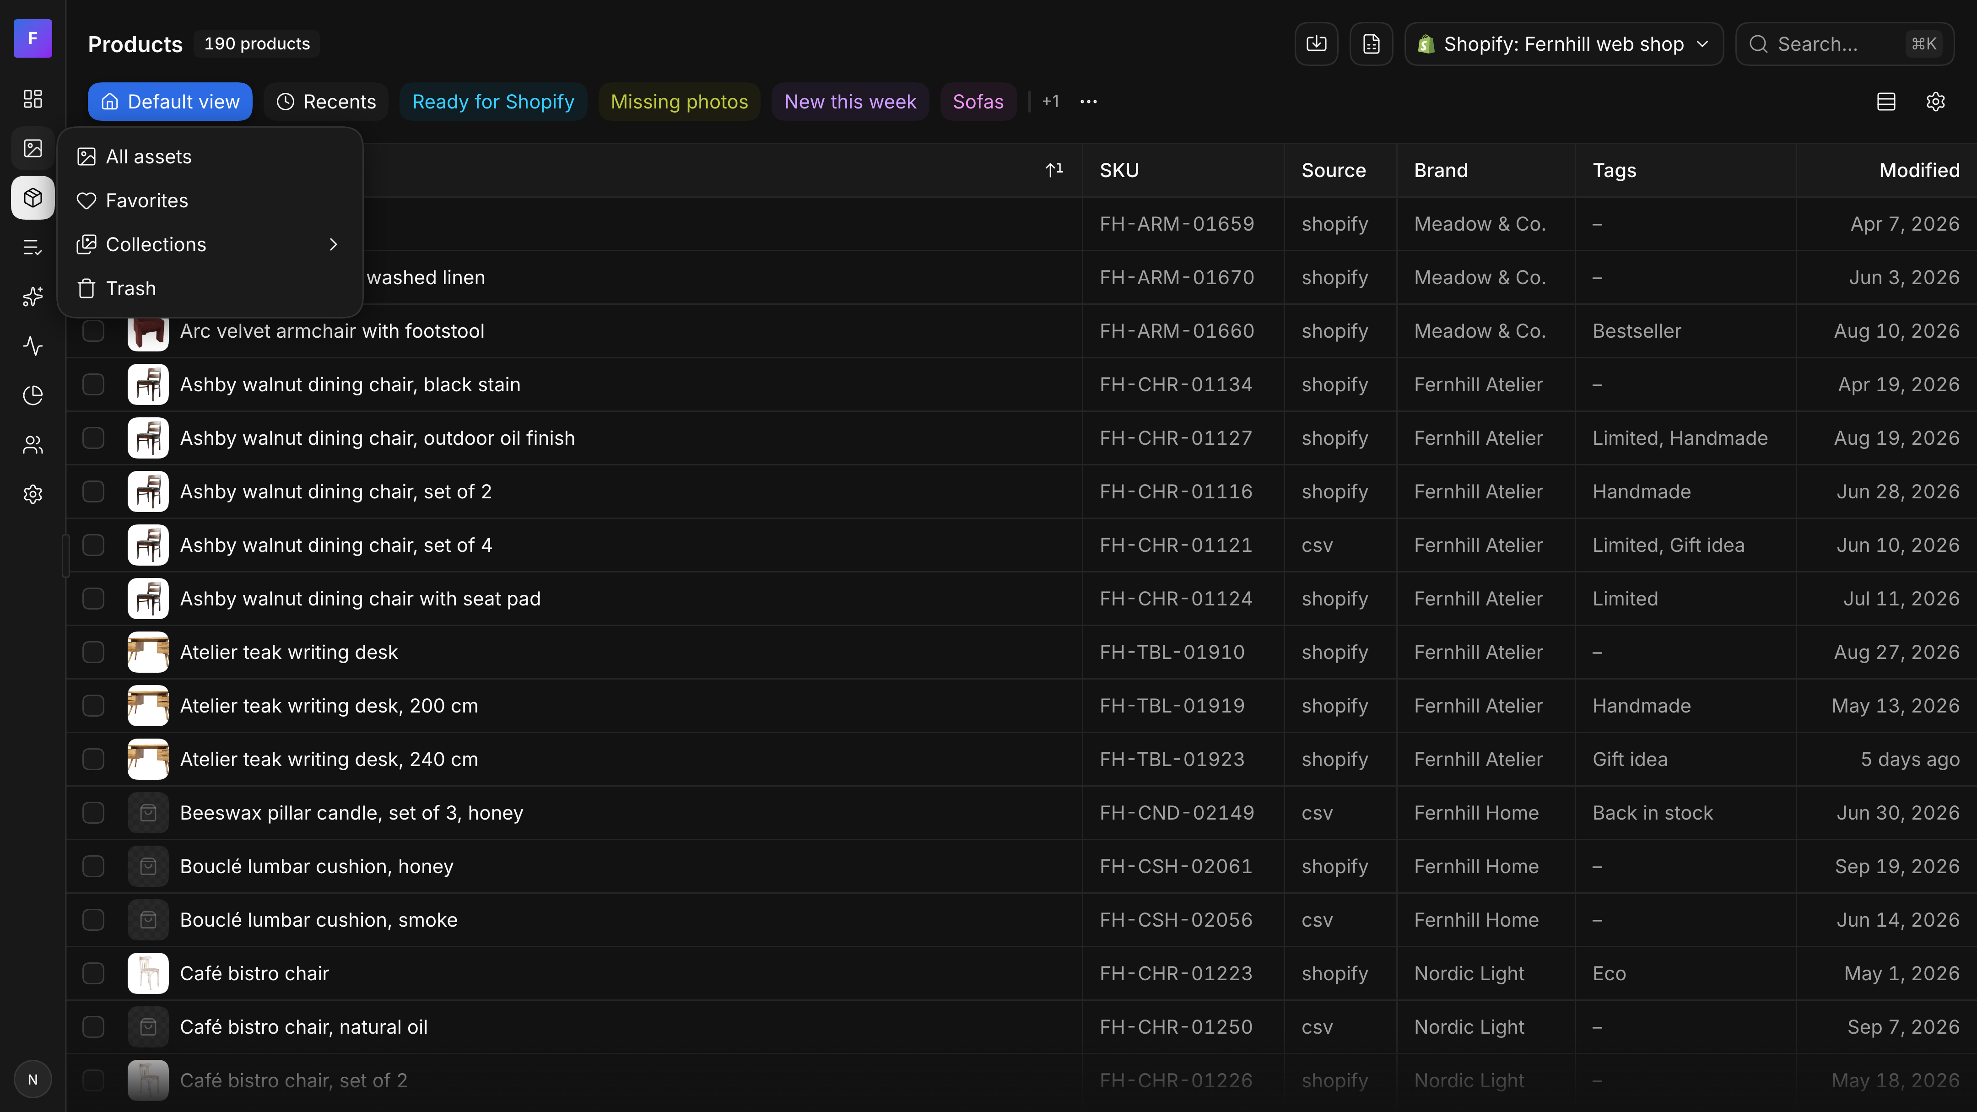Click the import download icon in header
Image resolution: width=1977 pixels, height=1112 pixels.
point(1316,44)
